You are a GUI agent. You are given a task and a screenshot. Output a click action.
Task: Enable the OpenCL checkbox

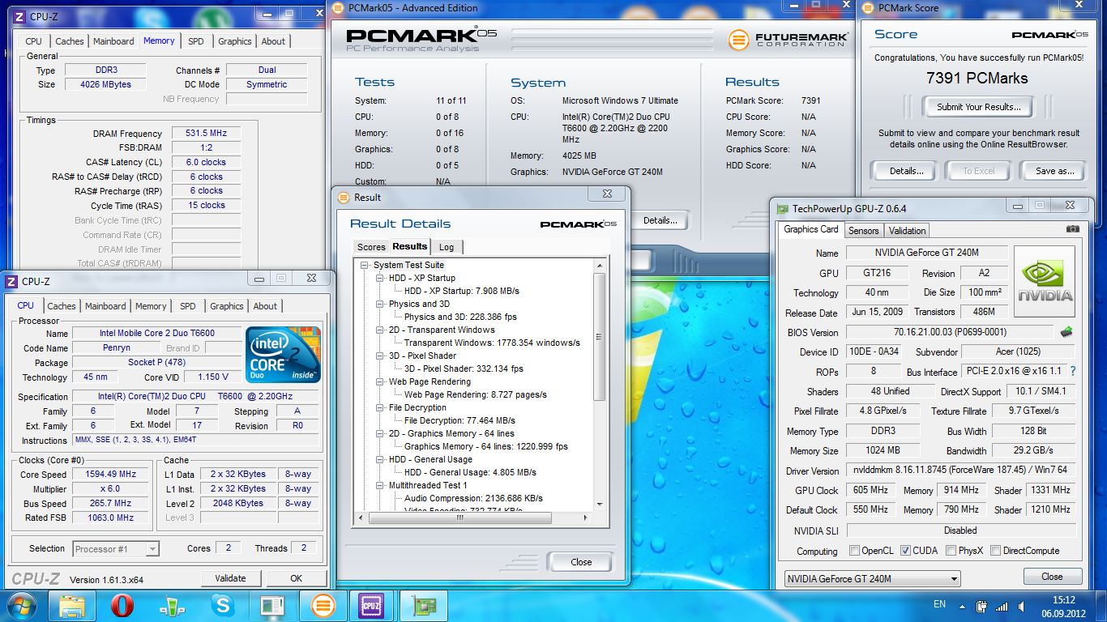click(x=854, y=551)
